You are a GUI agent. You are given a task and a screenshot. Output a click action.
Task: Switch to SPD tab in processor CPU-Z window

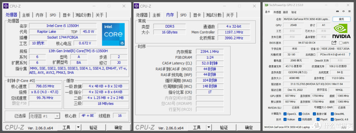[x=53, y=15]
